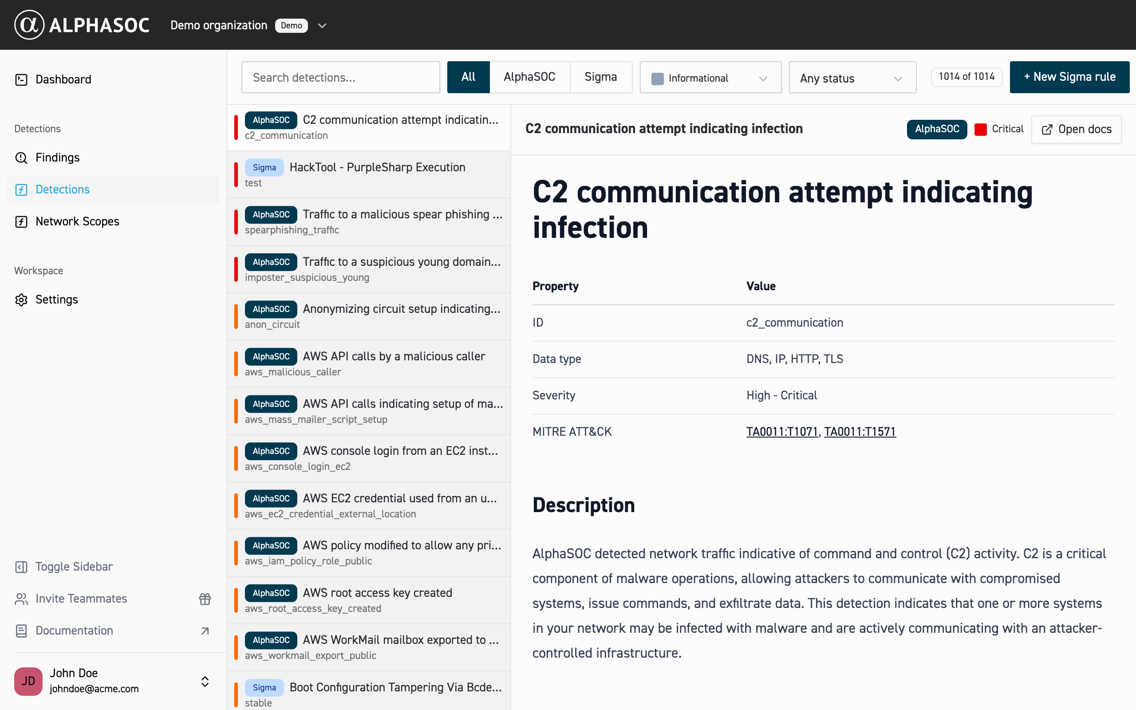Open Findings from sidebar
1136x710 pixels.
(113, 158)
